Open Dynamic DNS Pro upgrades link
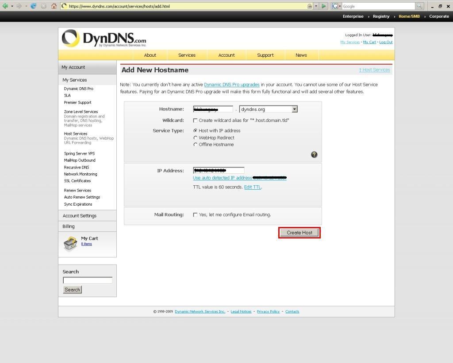453x363 pixels. coord(232,85)
